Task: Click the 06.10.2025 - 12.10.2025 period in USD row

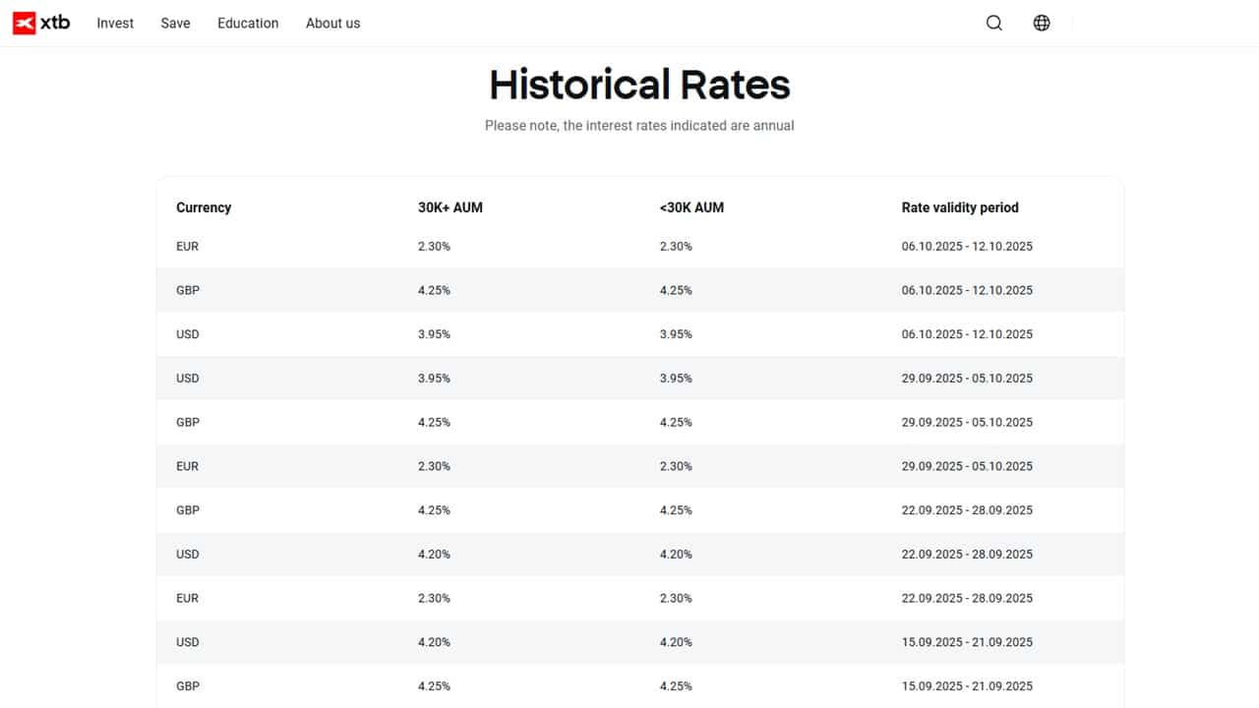Action: pyautogui.click(x=967, y=334)
